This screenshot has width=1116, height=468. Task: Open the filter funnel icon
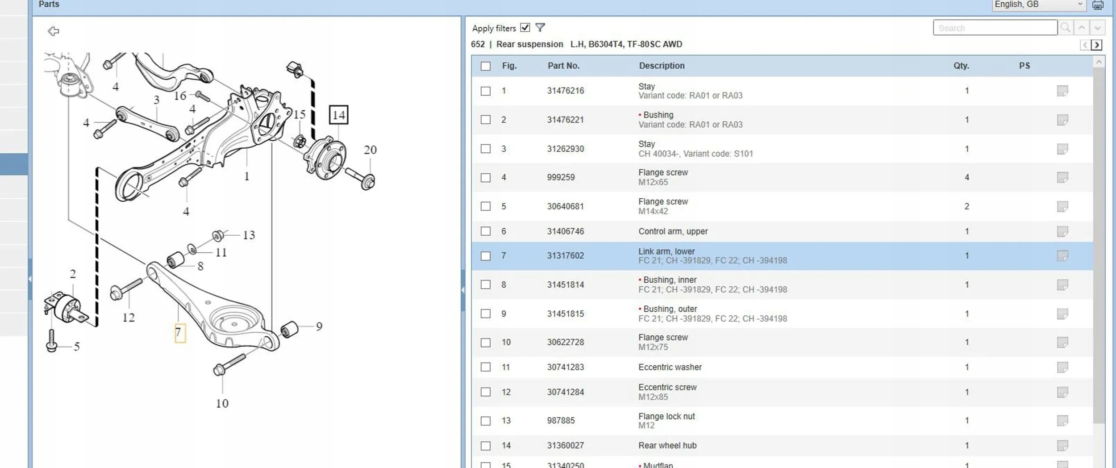(x=540, y=28)
